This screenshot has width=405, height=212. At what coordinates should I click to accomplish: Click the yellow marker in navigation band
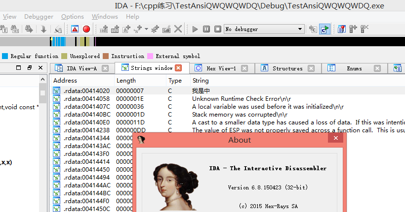[x=52, y=39]
